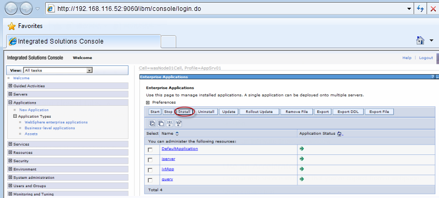Sort the Name column using the arrows icon
Screen dimensions: 439x198
pos(177,134)
